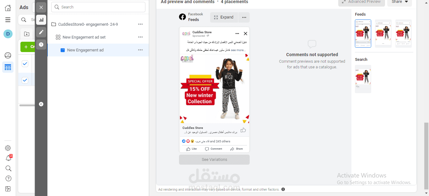Click the Cuddles Store profile picture
This screenshot has width=429, height=196.
[x=186, y=34]
